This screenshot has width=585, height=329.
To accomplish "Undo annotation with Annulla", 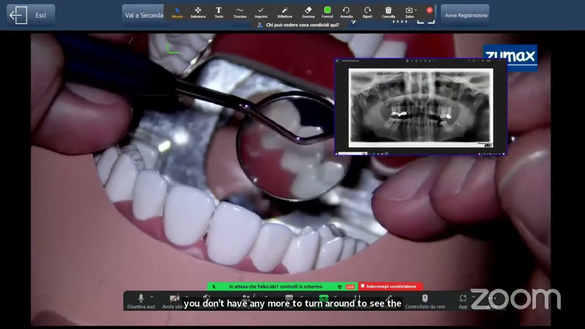I will (346, 12).
